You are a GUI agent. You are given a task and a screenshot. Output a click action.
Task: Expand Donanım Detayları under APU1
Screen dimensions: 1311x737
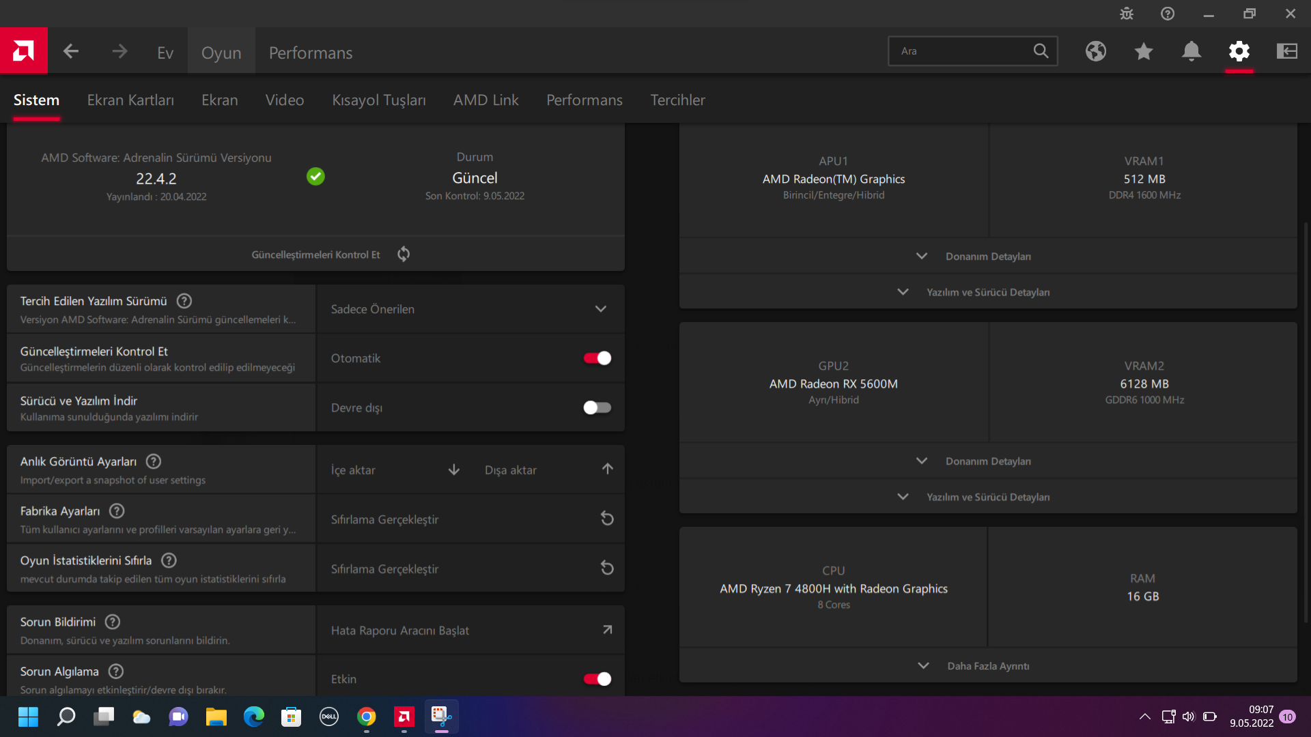(x=987, y=257)
